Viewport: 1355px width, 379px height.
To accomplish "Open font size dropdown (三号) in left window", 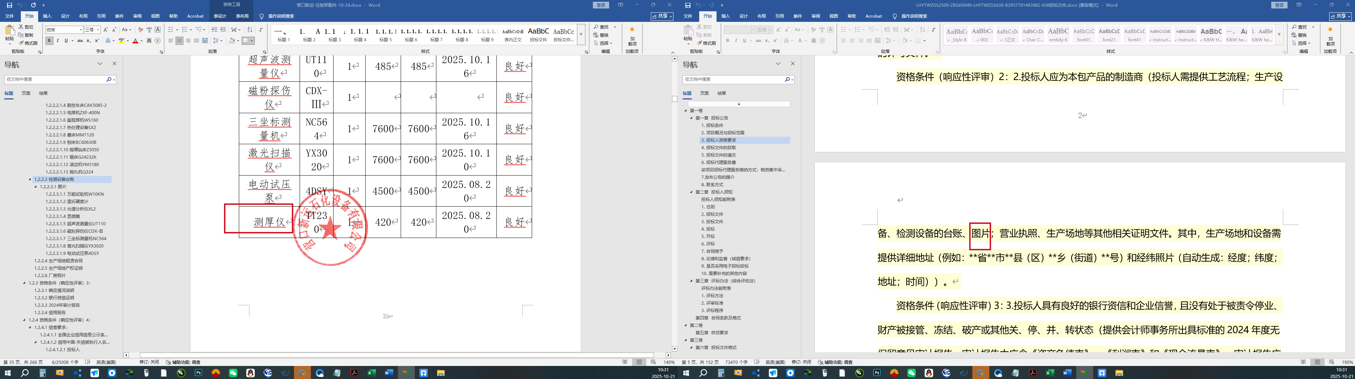I will pos(98,30).
